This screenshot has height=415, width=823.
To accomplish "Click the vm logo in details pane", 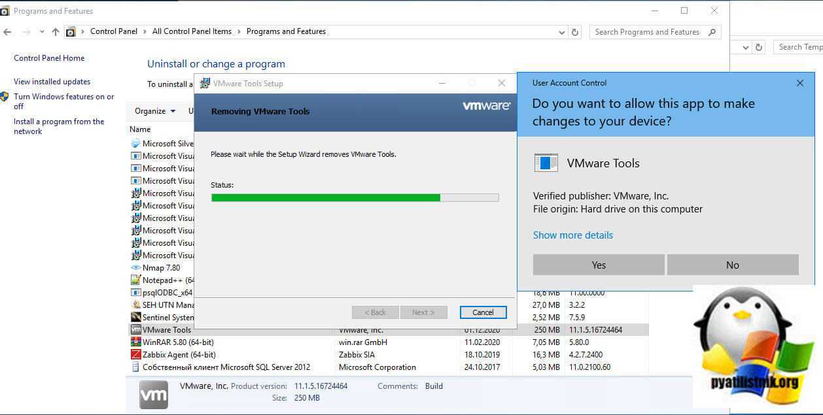I will click(x=154, y=395).
